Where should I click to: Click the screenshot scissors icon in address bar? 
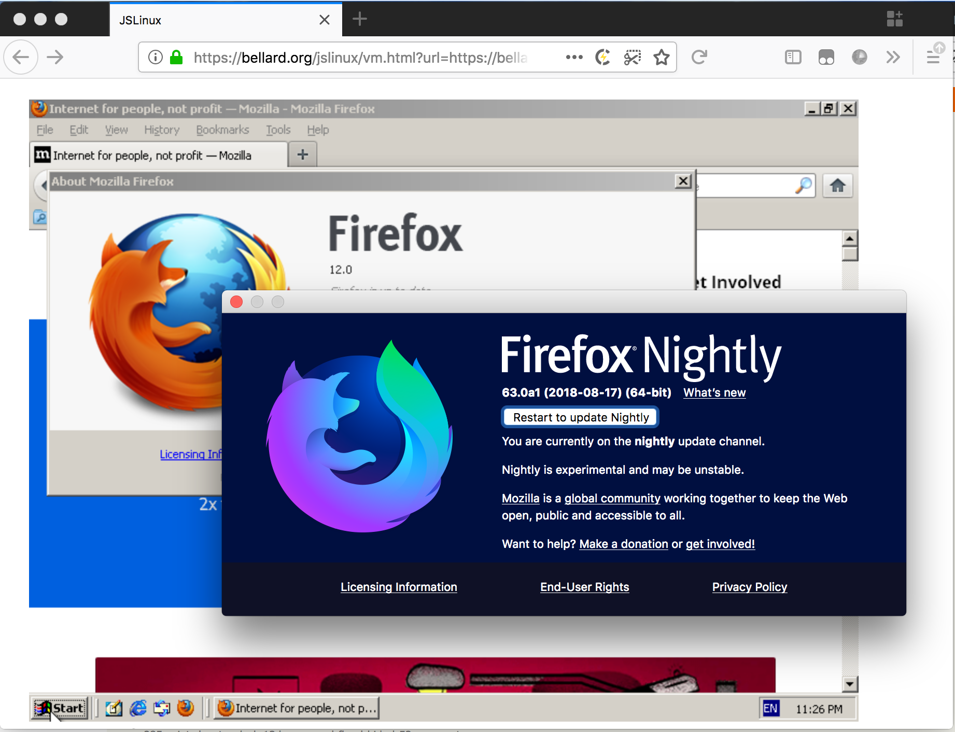tap(632, 57)
